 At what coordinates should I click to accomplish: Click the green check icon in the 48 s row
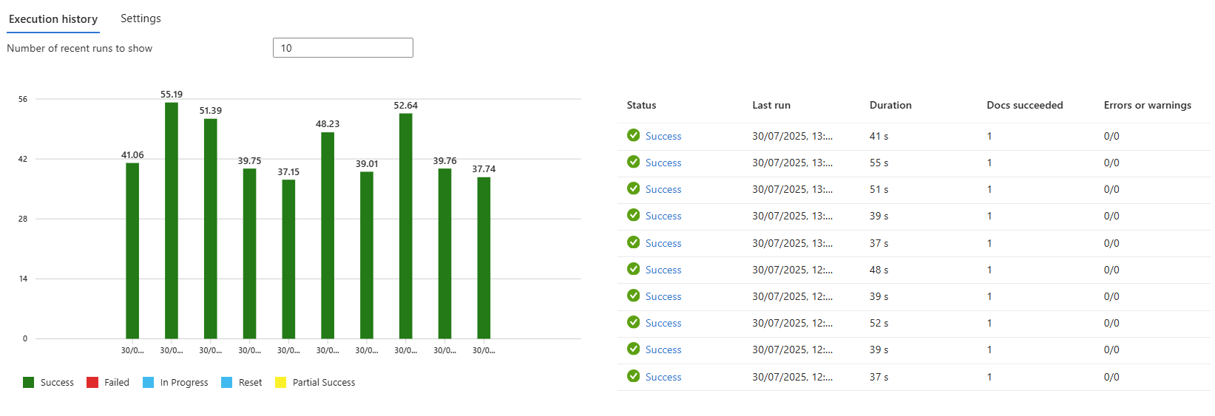coord(634,269)
